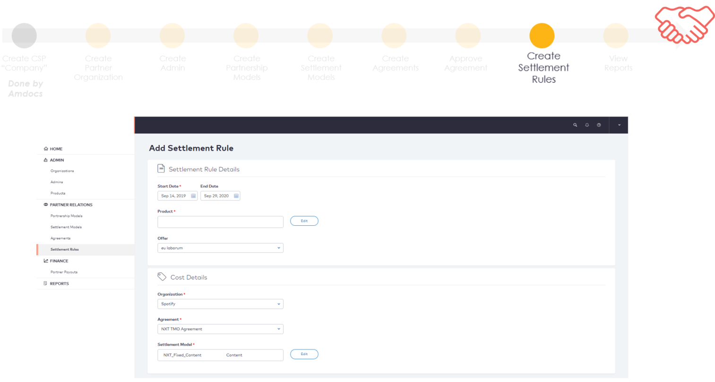Click the Add Settlement Rule page title
715x382 pixels.
point(191,148)
